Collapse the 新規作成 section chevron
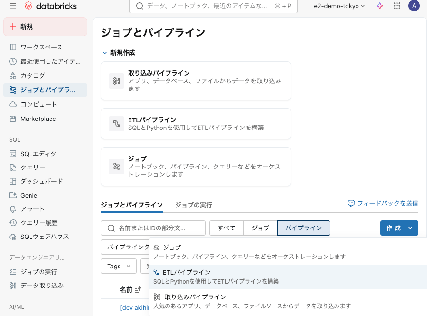 [105, 53]
